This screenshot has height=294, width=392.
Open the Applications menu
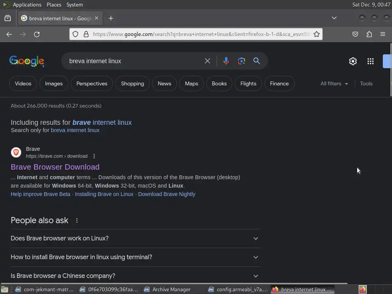[x=27, y=5]
